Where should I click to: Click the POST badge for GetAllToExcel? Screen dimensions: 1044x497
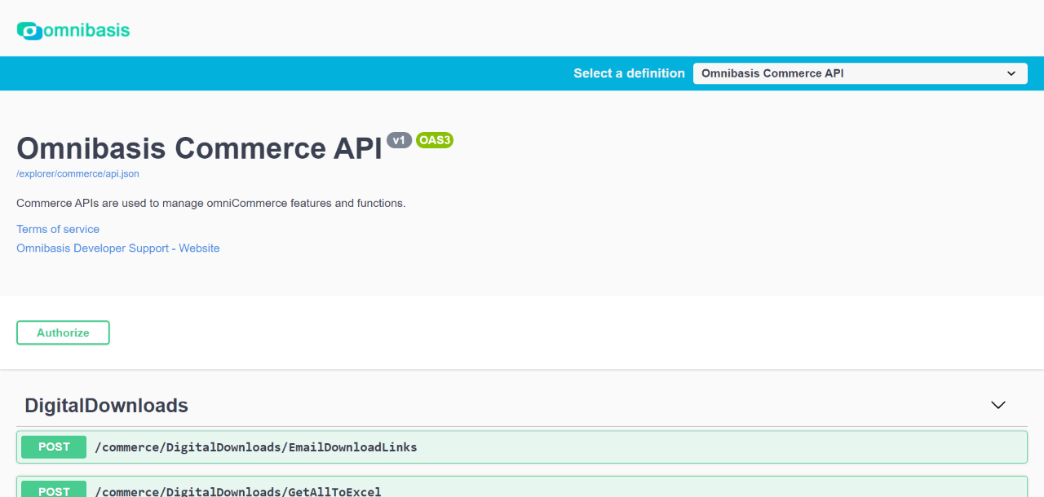54,490
